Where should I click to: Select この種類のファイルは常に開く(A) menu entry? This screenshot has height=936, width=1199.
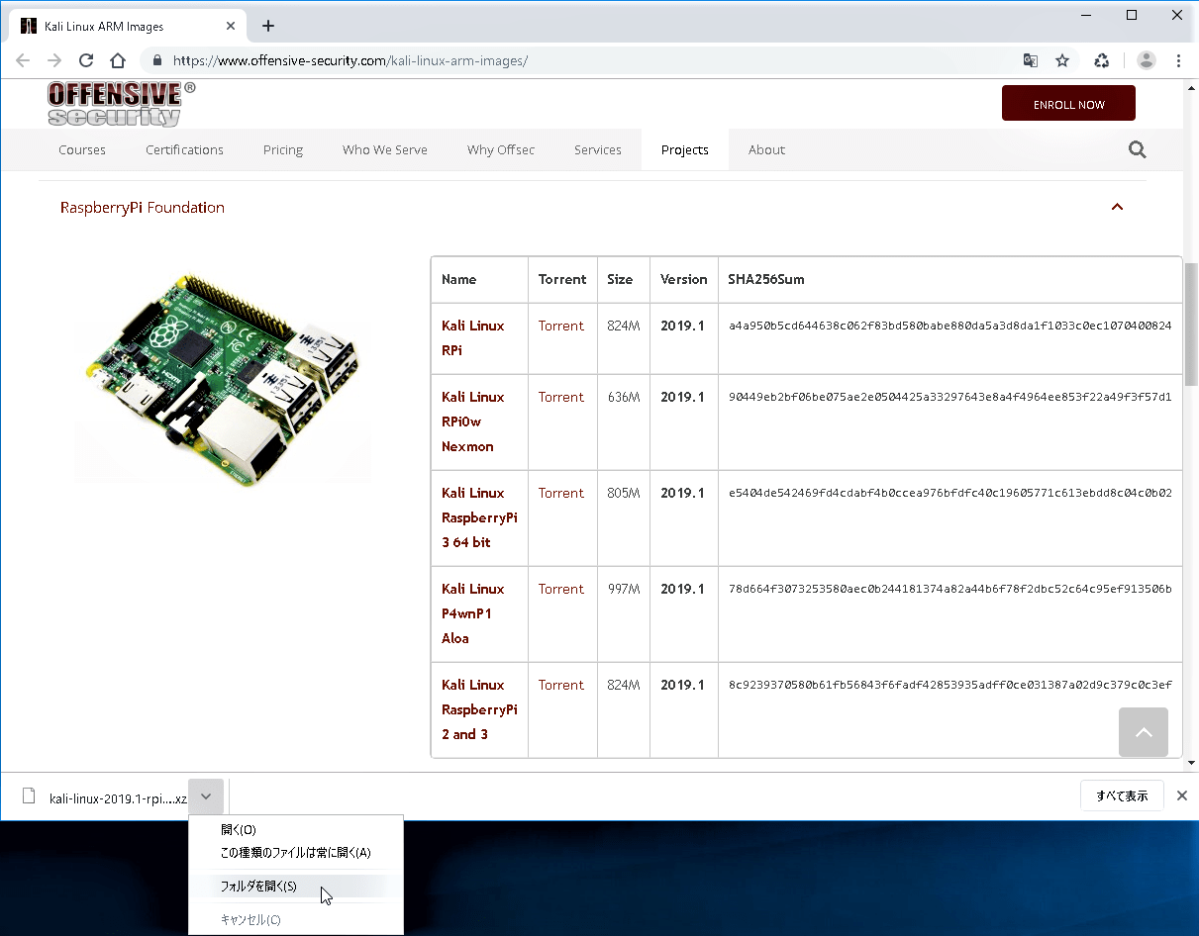296,853
